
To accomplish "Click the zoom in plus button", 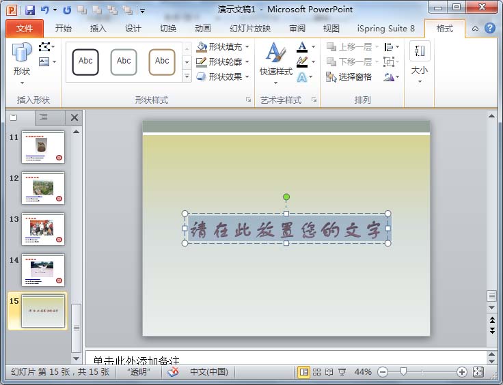I will [x=462, y=372].
